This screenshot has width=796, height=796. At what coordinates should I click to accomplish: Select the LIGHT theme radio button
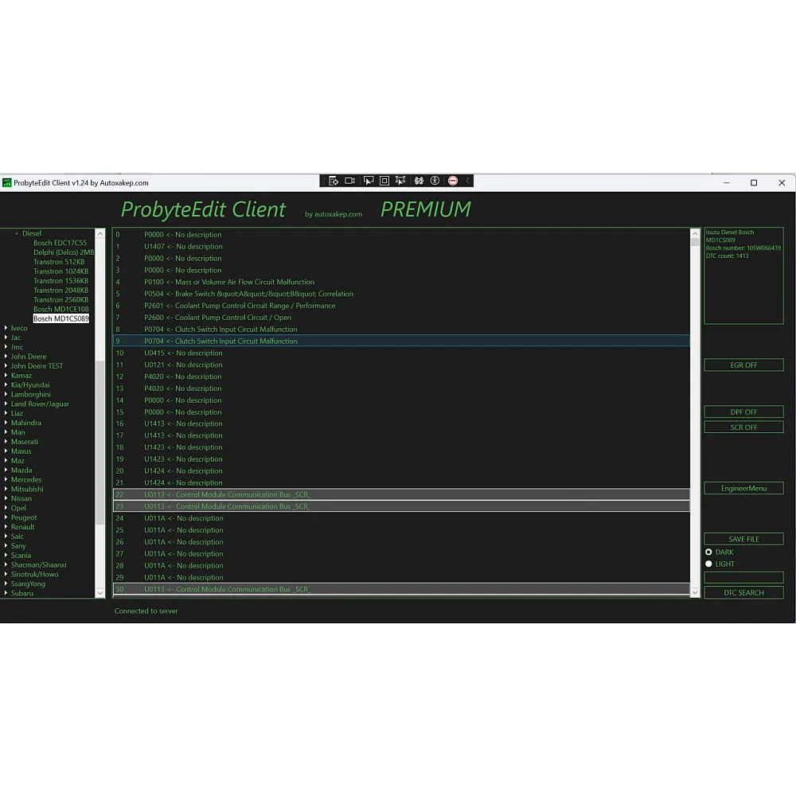tap(708, 564)
